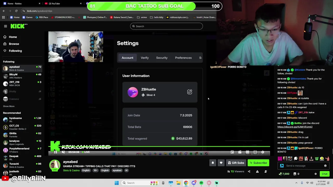Enter fullscreen in the player
333x187 pixels.
tap(255, 152)
